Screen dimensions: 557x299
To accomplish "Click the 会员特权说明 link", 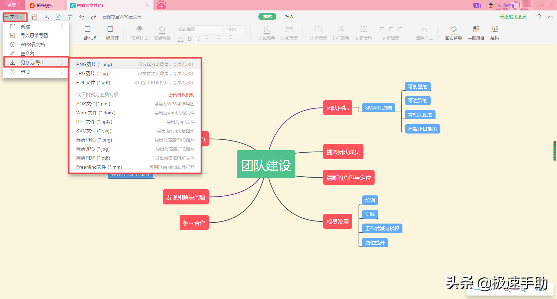I will tap(181, 95).
